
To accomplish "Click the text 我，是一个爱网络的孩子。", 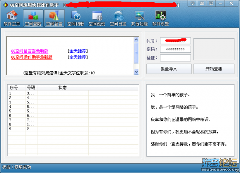I will pos(174,107).
